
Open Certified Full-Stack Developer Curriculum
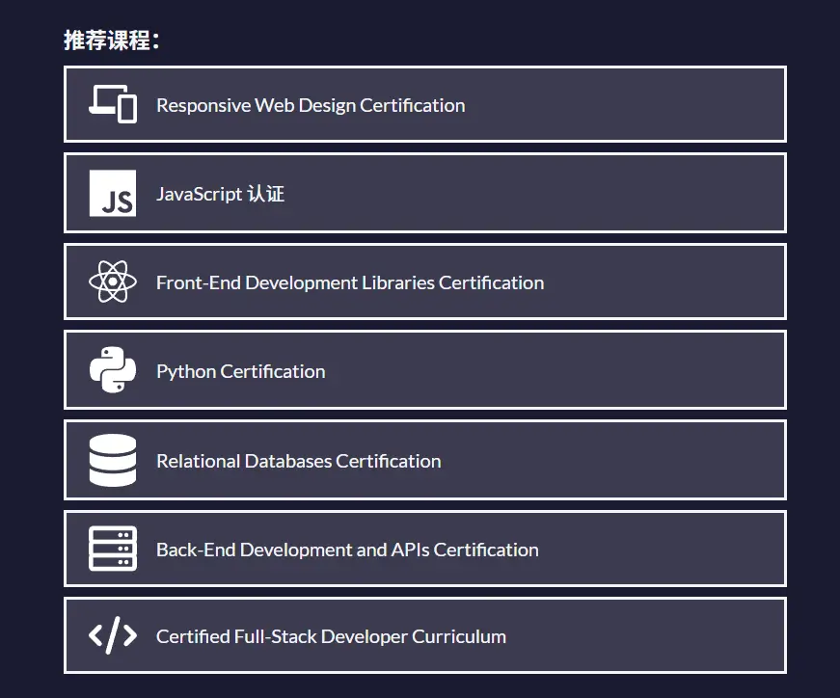pos(425,636)
